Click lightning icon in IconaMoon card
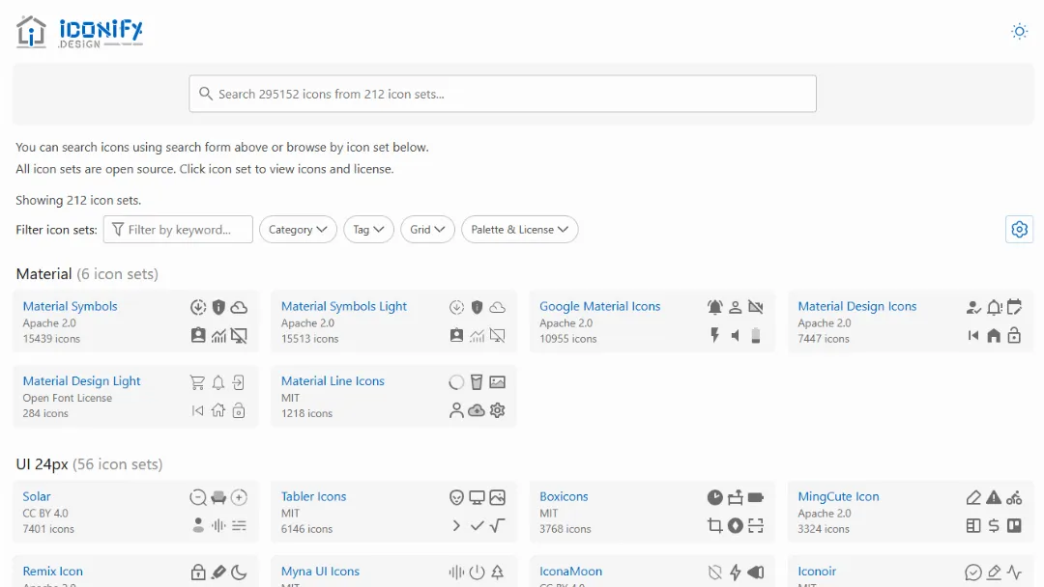Viewport: 1044px width, 587px height. click(x=735, y=572)
